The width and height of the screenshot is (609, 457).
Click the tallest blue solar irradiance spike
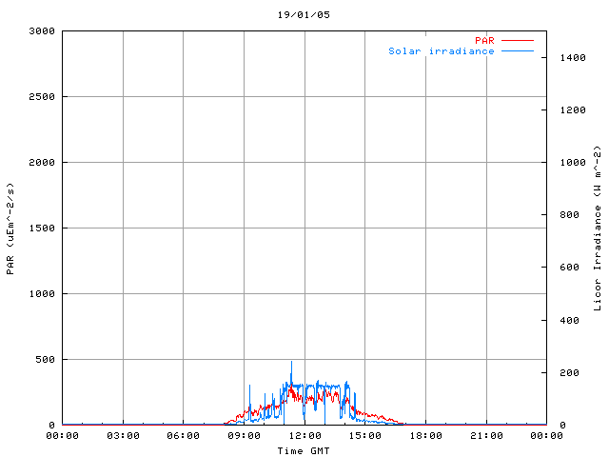point(291,365)
